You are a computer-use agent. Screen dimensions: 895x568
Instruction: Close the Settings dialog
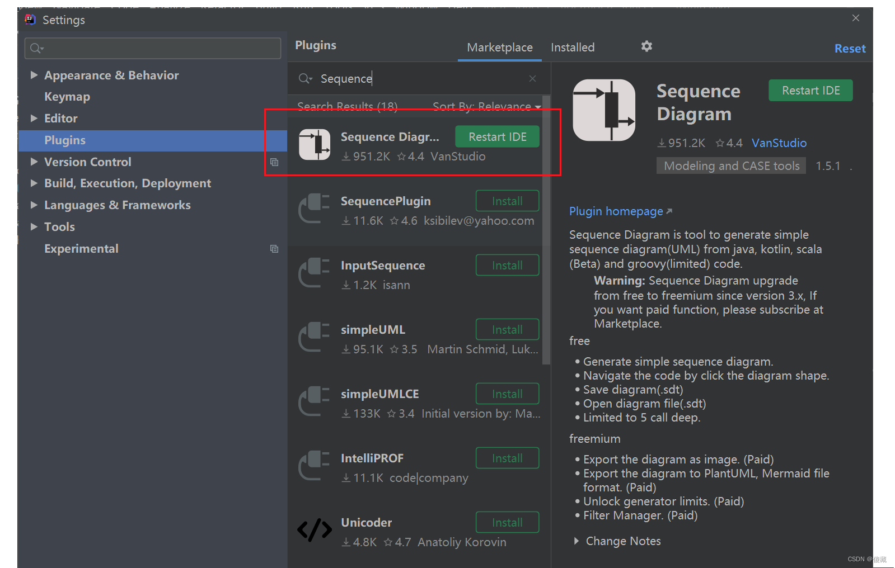coord(856,18)
